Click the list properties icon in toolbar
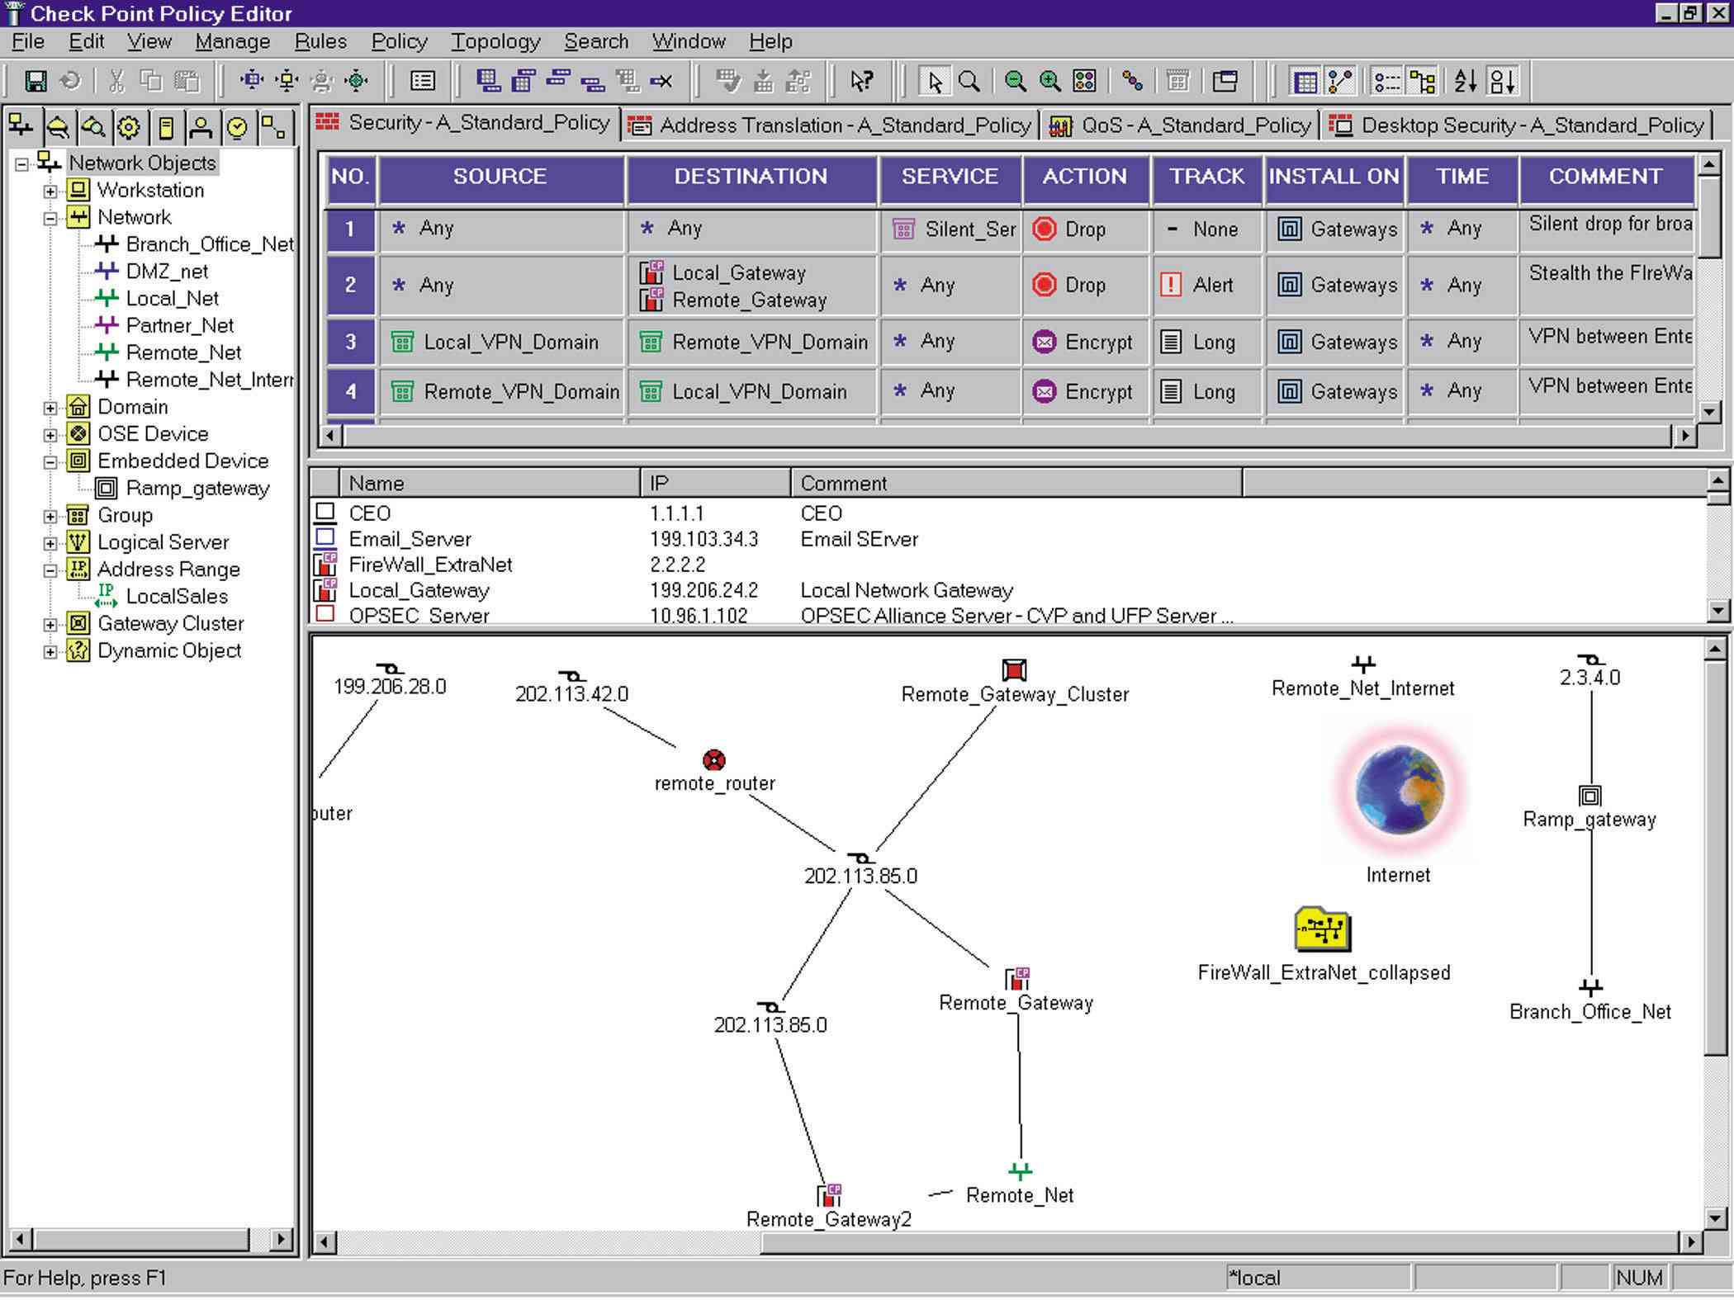This screenshot has width=1734, height=1300. (x=423, y=81)
